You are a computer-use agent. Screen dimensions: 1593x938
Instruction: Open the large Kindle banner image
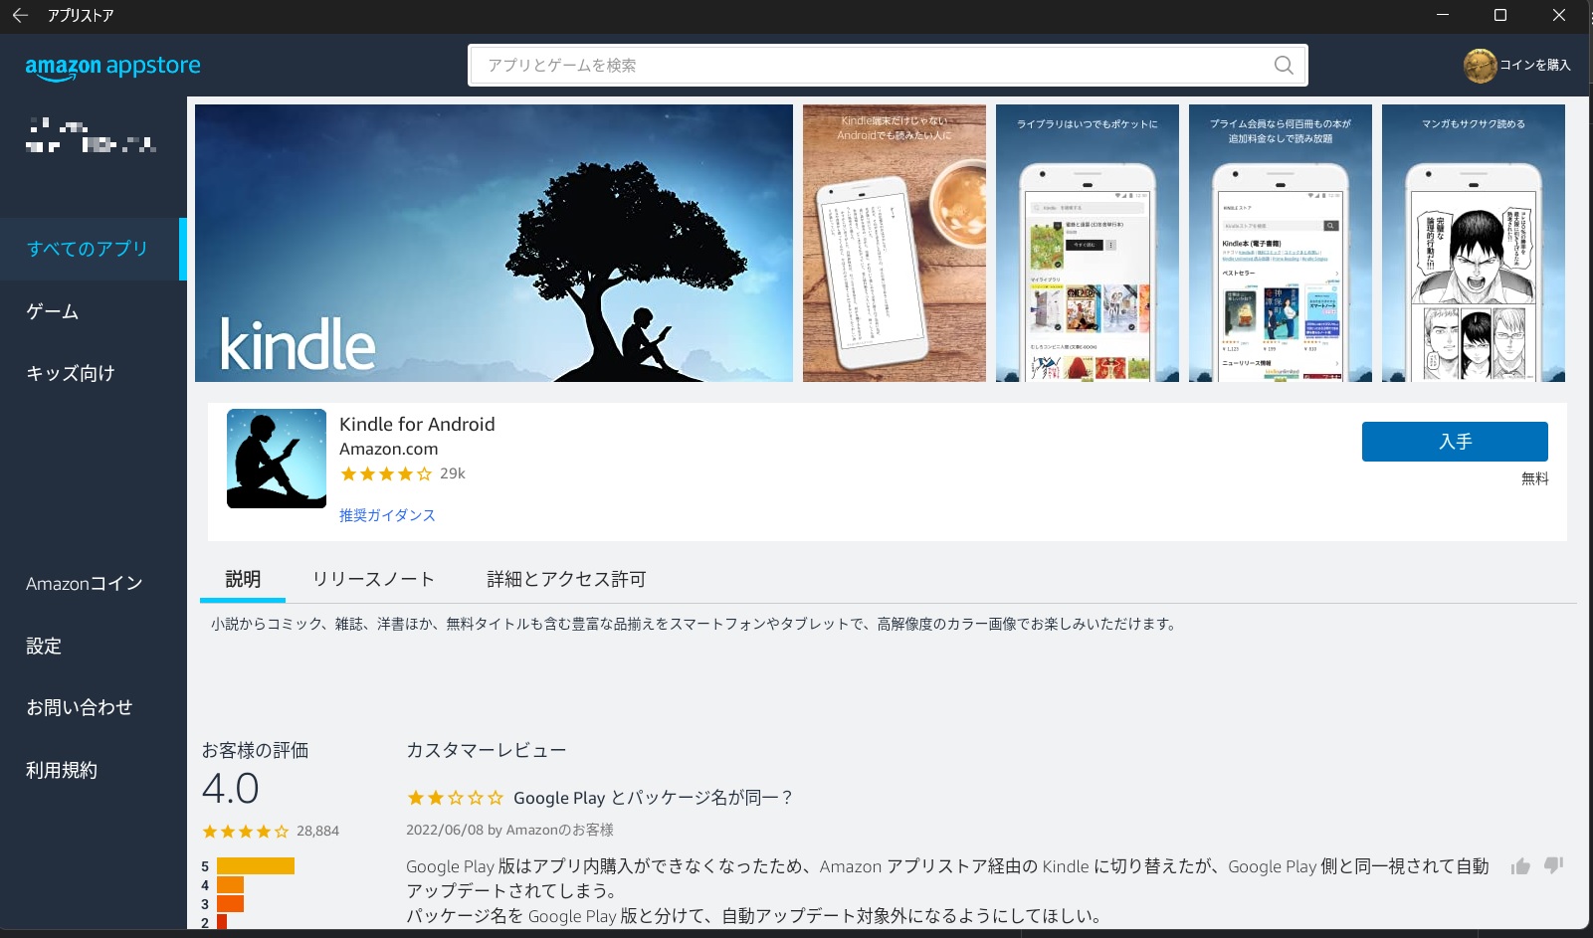pyautogui.click(x=494, y=243)
